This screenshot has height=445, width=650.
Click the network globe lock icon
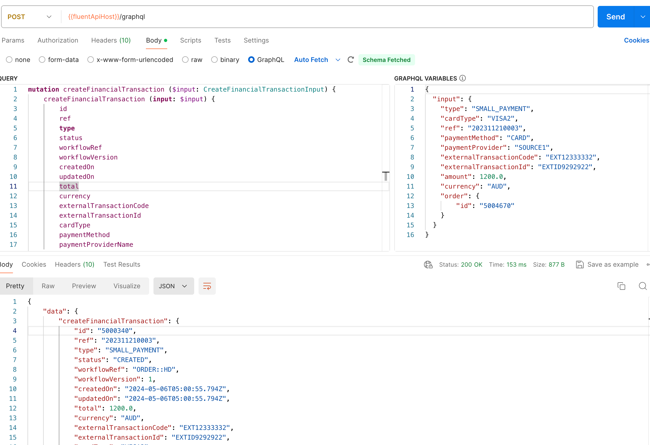click(428, 265)
